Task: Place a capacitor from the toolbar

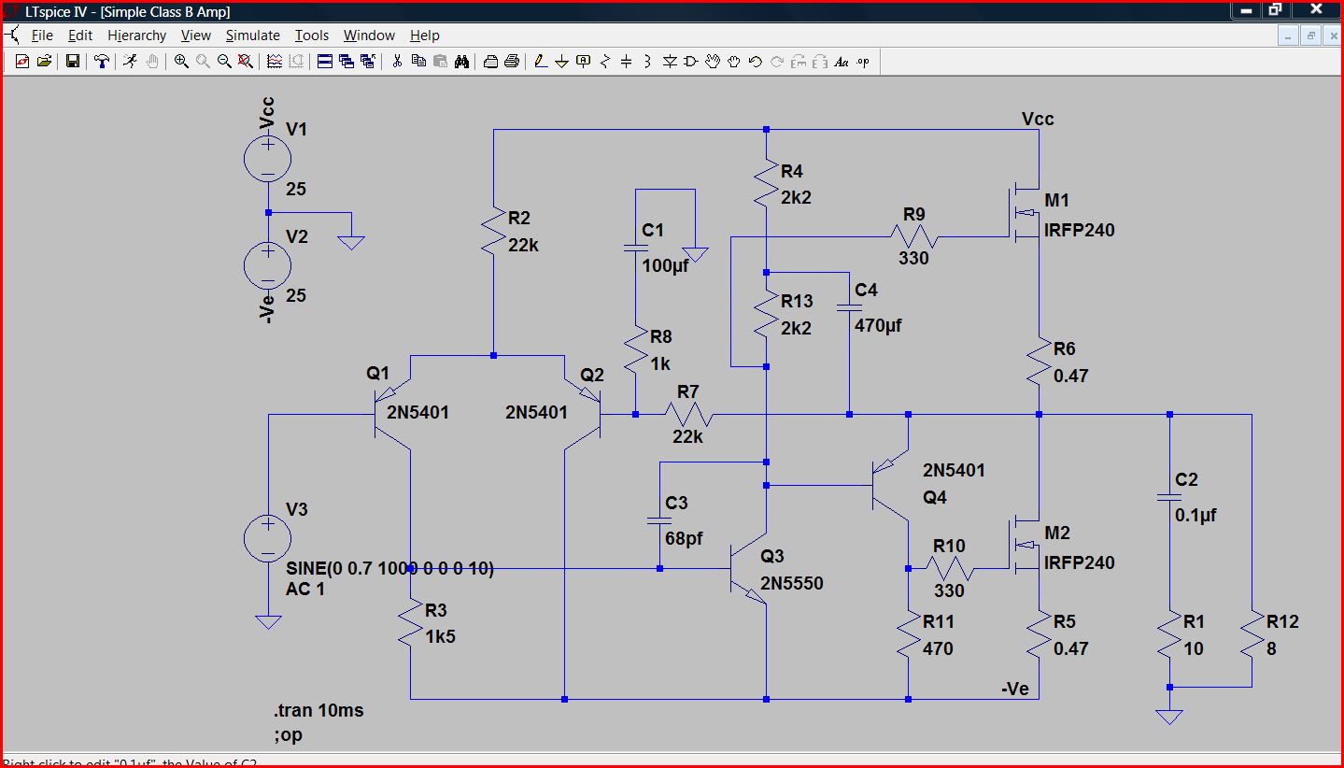Action: pyautogui.click(x=627, y=62)
